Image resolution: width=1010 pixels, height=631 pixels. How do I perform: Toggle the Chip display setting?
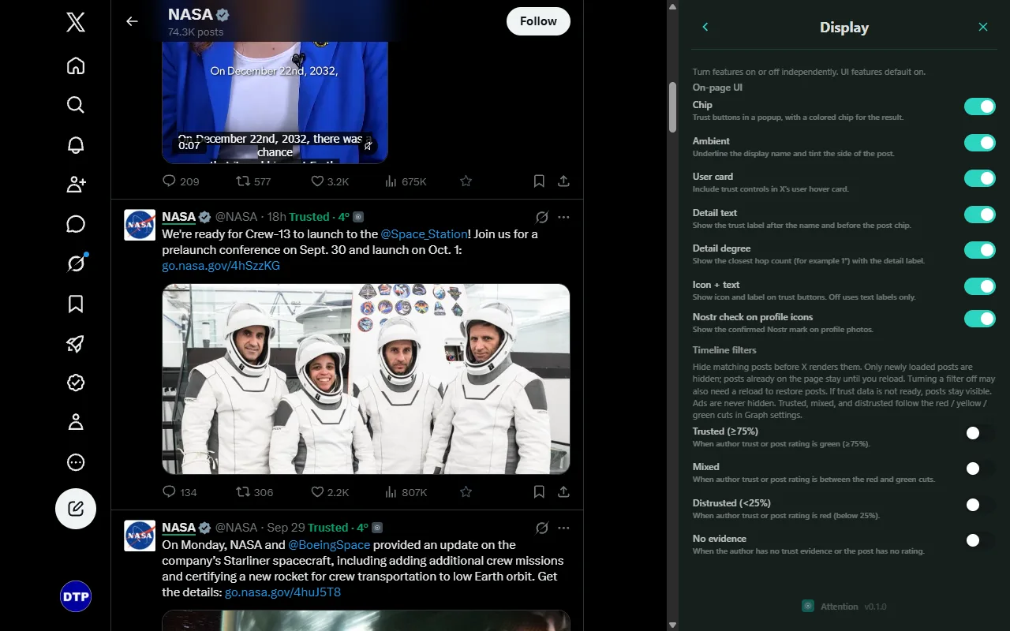pos(979,106)
